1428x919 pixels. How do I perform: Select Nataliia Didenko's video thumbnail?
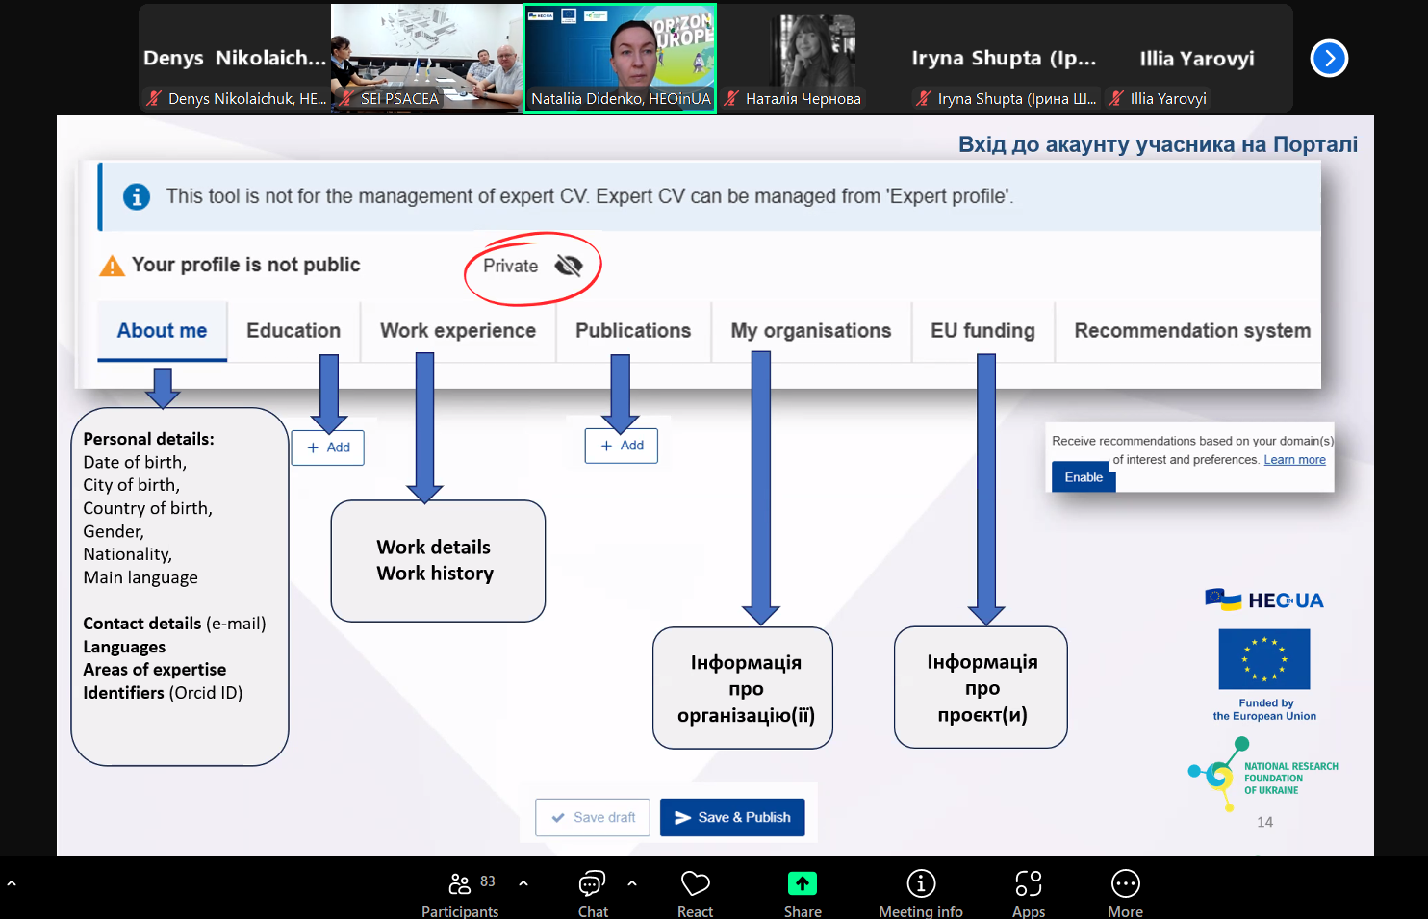pyautogui.click(x=620, y=58)
